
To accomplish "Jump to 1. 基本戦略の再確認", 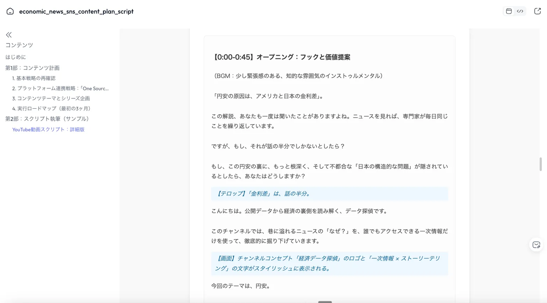I will tap(34, 78).
